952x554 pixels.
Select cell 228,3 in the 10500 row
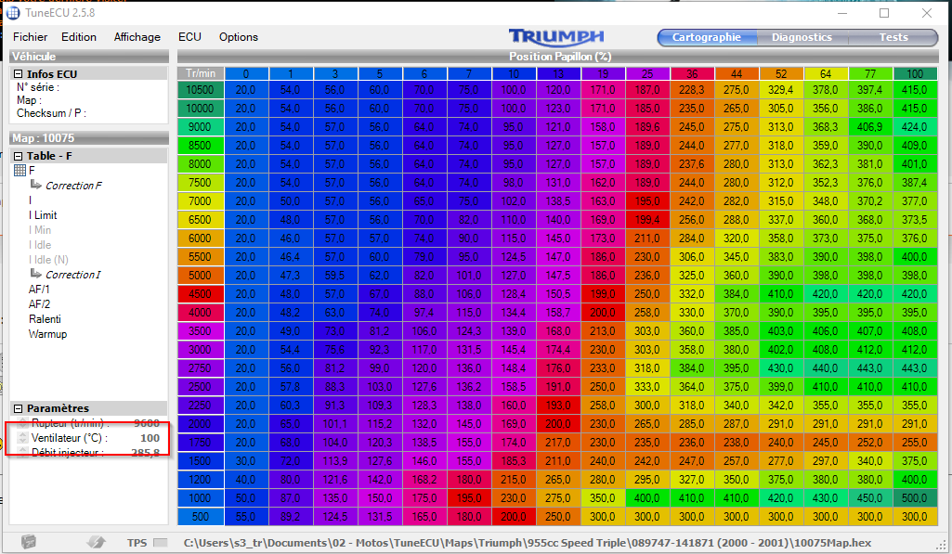(x=692, y=90)
